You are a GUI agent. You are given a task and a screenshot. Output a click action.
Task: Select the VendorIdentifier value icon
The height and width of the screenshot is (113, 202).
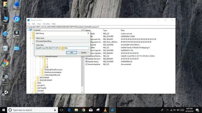click(86, 64)
